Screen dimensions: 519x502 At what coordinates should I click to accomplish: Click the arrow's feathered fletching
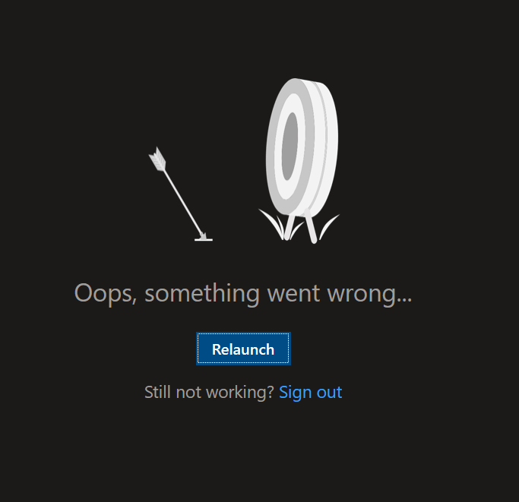point(157,159)
